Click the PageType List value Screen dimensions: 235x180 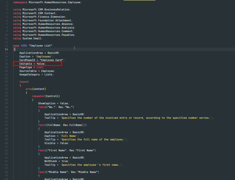click(x=40, y=67)
